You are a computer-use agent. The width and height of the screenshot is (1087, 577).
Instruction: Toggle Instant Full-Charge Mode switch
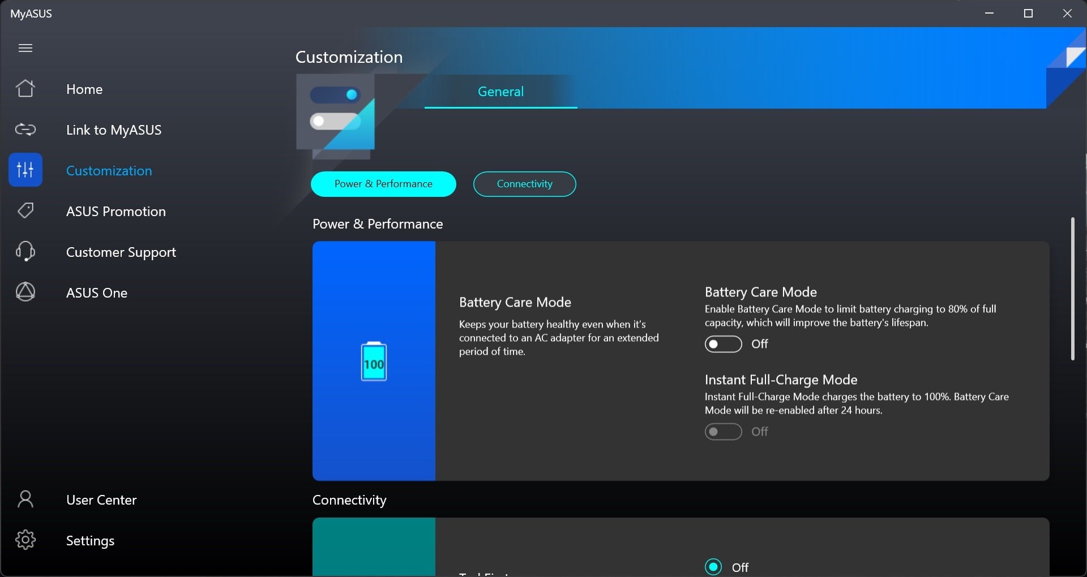point(723,432)
